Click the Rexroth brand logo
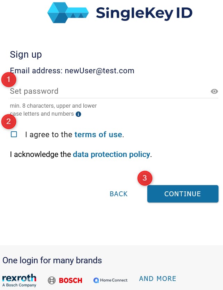The image size is (223, 290). coord(19,280)
